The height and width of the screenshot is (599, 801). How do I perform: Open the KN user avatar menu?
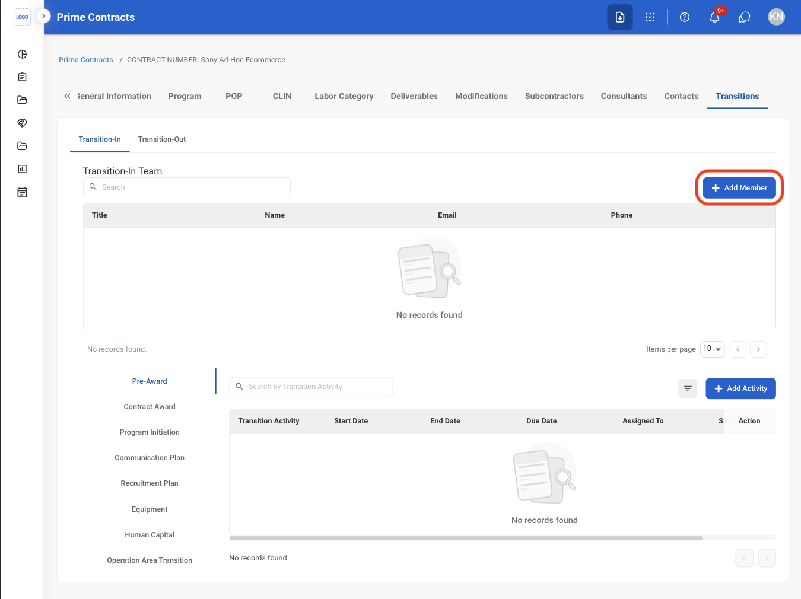click(x=776, y=17)
